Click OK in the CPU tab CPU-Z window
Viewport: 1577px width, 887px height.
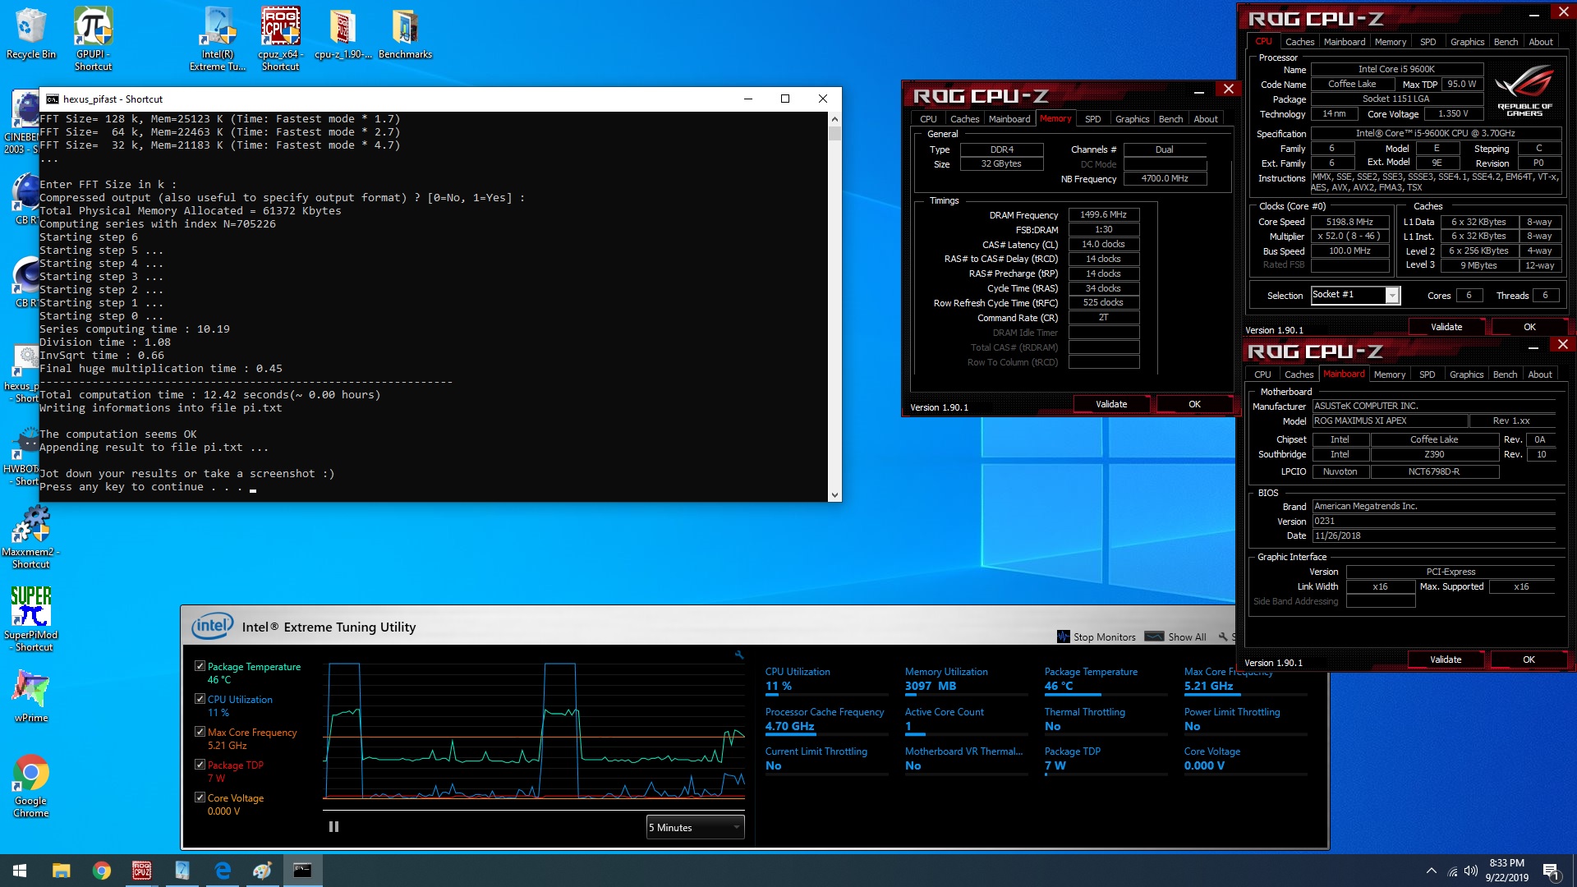[x=1529, y=327]
